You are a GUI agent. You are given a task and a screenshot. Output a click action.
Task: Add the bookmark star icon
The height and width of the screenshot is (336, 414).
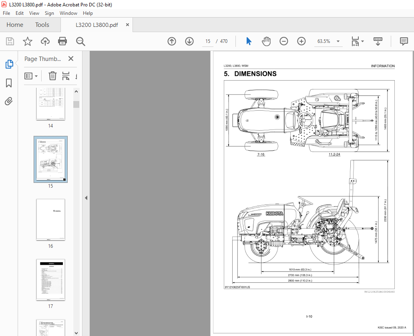coord(28,41)
